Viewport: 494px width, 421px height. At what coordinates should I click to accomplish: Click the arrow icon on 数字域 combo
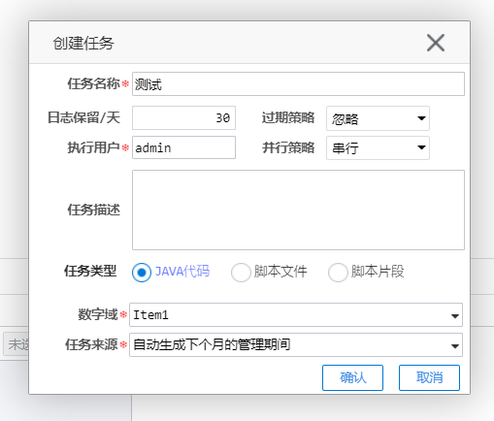(455, 316)
